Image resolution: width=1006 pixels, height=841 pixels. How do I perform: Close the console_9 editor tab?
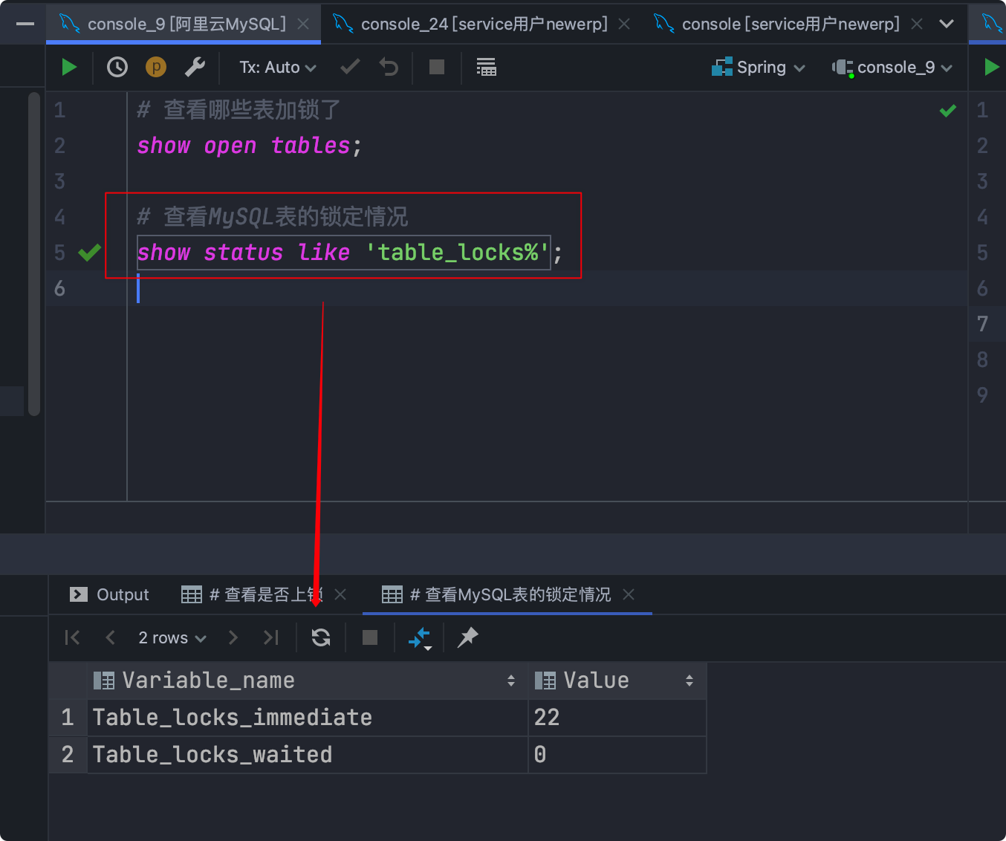click(x=303, y=24)
